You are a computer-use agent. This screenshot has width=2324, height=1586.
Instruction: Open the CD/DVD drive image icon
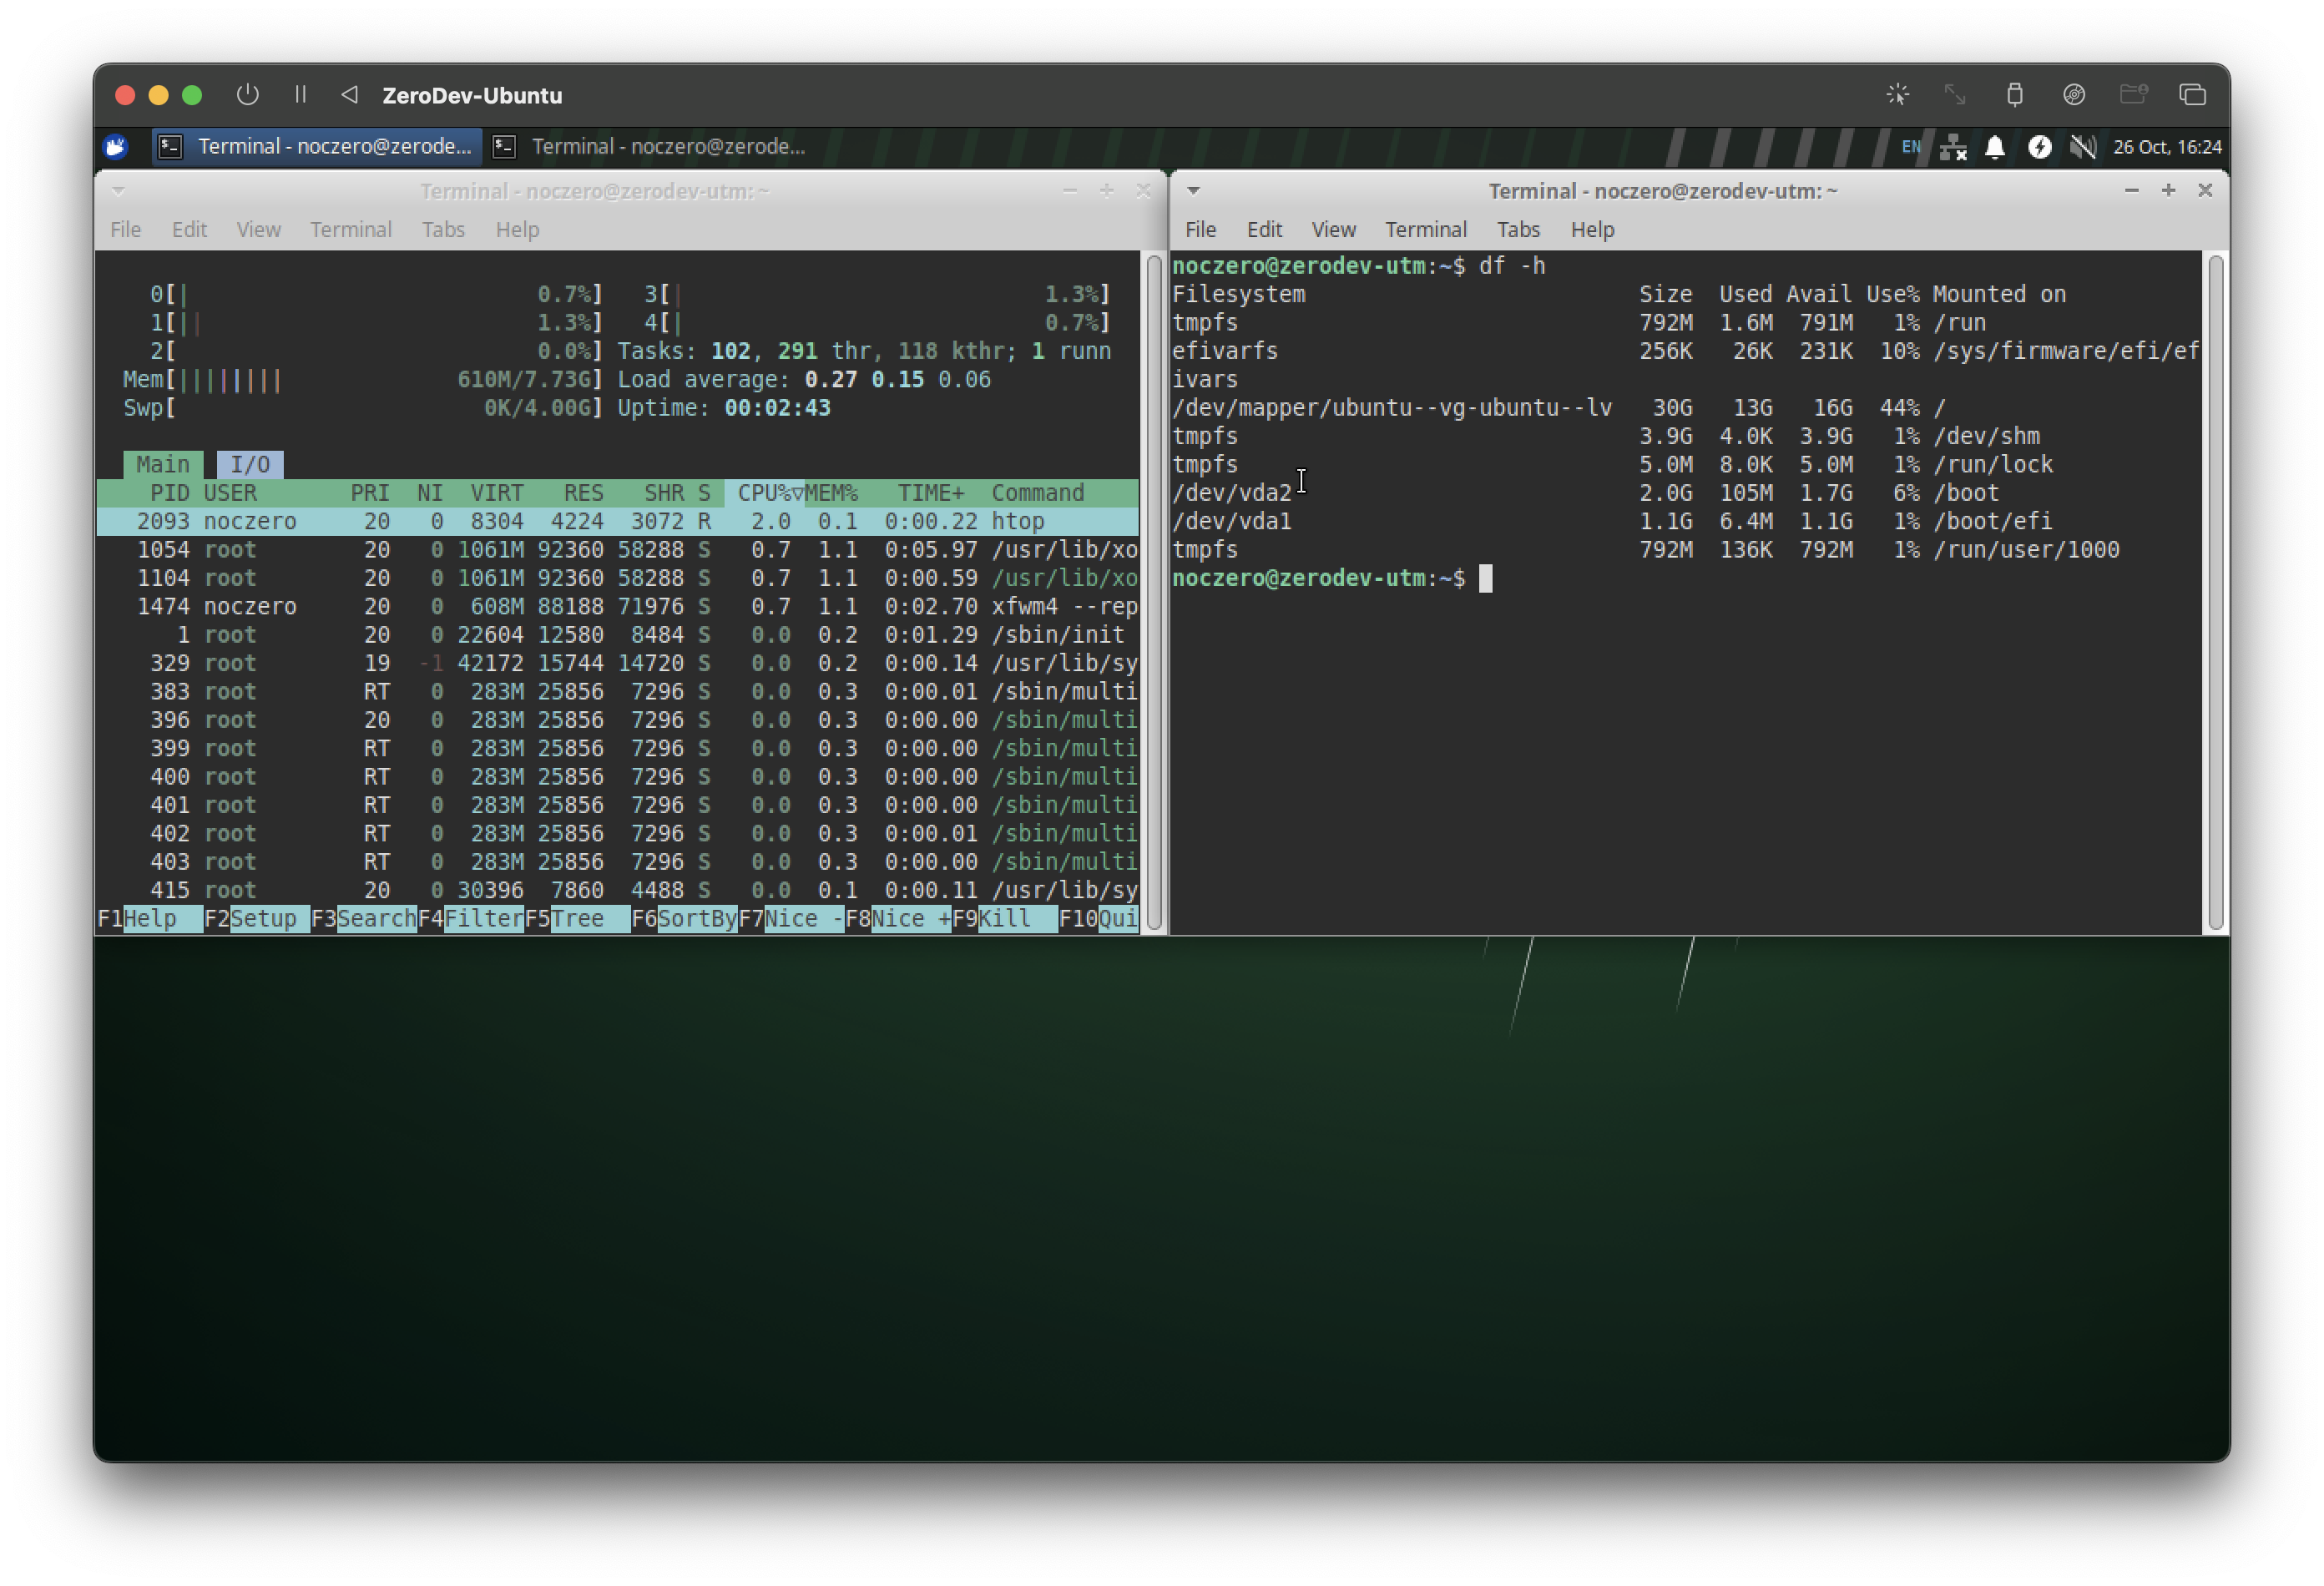[2074, 95]
